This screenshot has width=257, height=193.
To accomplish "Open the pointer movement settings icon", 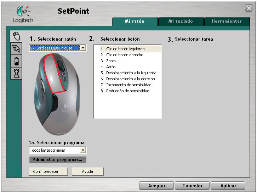I will pyautogui.click(x=16, y=49).
